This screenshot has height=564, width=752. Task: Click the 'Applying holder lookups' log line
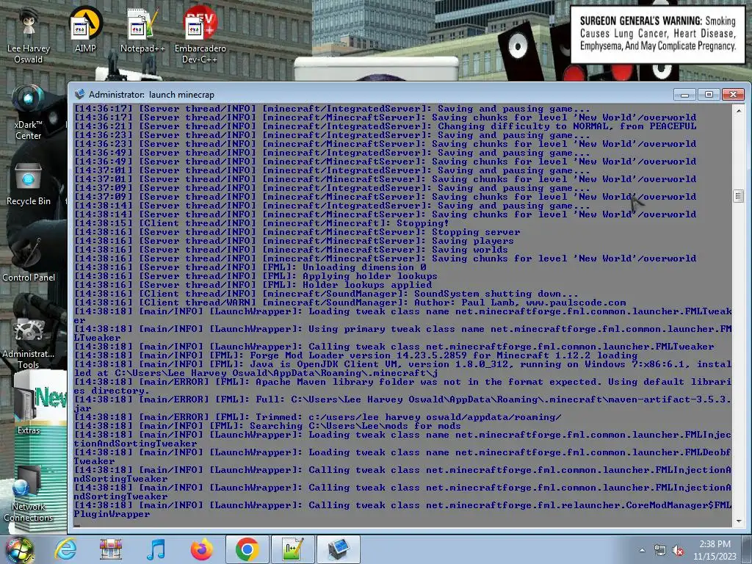tap(256, 276)
